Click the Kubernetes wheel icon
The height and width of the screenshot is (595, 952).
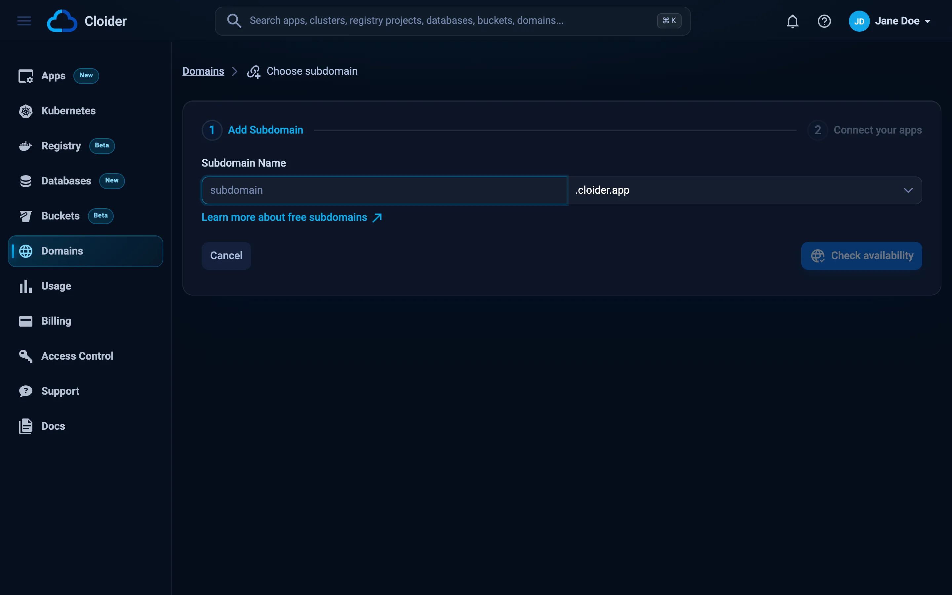click(x=26, y=111)
